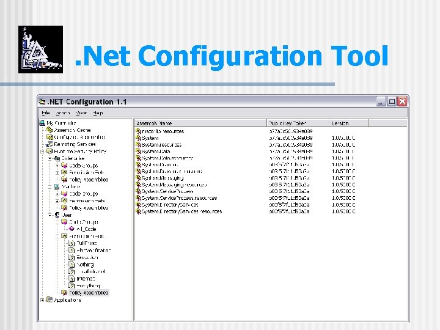440x330 pixels.
Task: Open the Help menu
Action: [x=98, y=113]
